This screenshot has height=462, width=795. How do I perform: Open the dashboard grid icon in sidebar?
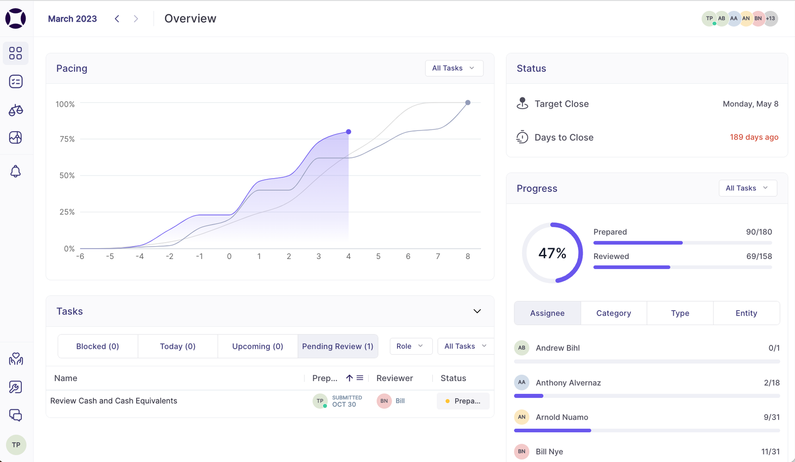click(15, 53)
